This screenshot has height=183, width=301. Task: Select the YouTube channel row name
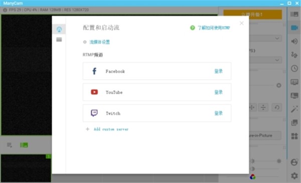point(114,92)
